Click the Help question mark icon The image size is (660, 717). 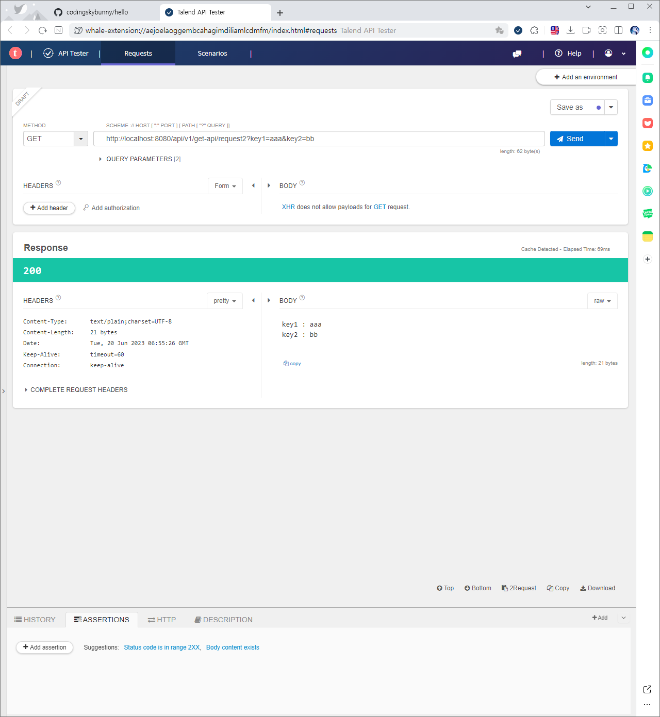coord(558,53)
